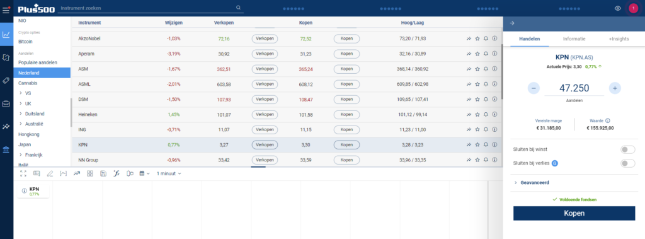Screen dimensions: 645x239
Task: Select Bitcoin under Crypto opties
Action: (25, 42)
